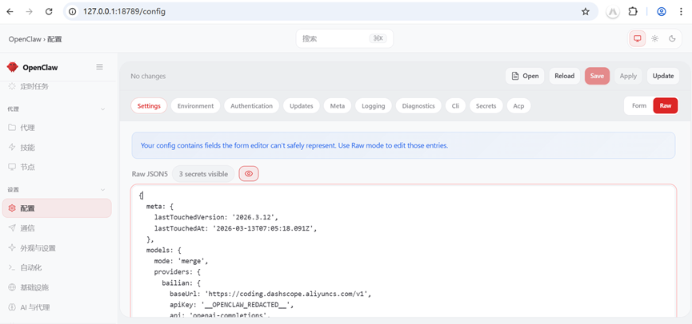Open the browser profile avatar
This screenshot has height=324, width=692.
(661, 11)
